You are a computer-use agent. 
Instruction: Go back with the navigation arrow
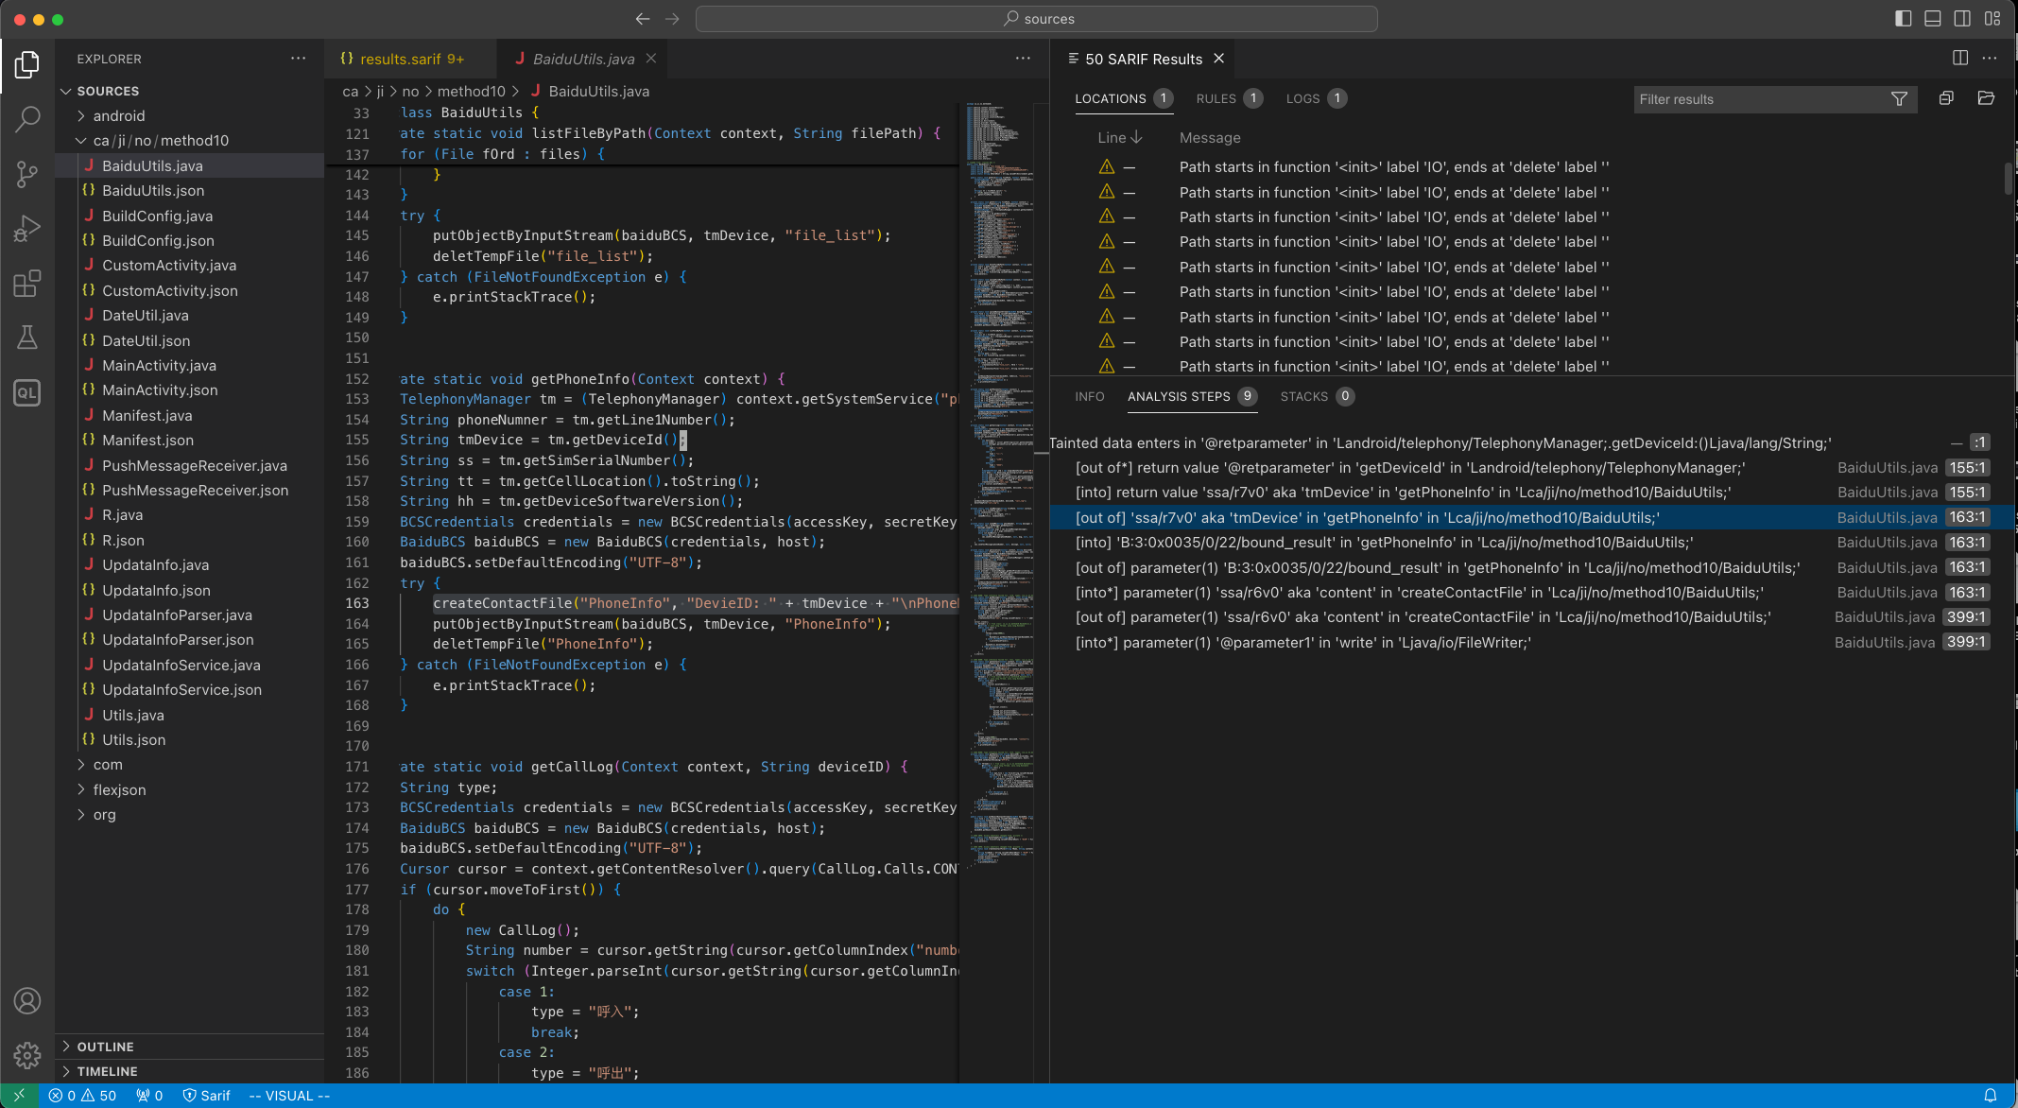tap(643, 19)
